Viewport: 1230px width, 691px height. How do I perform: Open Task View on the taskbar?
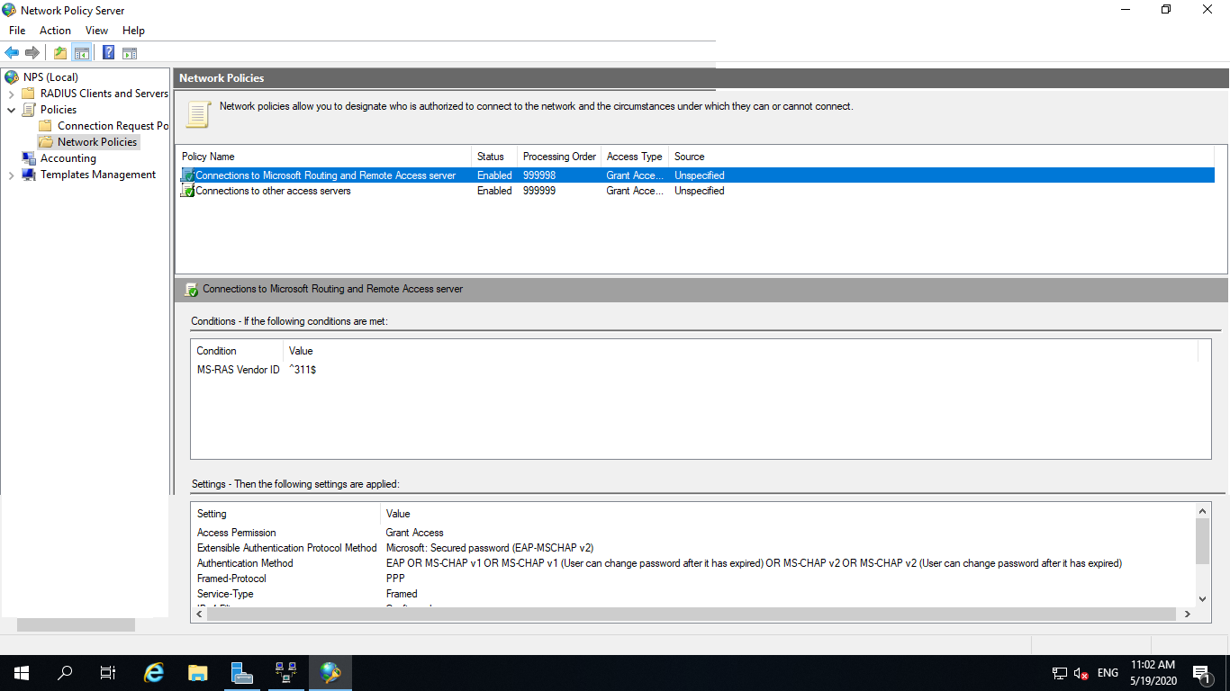coord(108,673)
